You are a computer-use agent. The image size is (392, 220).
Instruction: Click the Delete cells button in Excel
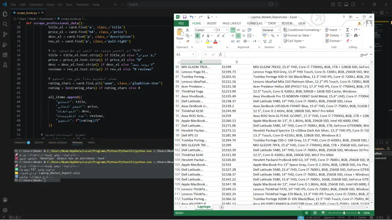pos(333,36)
